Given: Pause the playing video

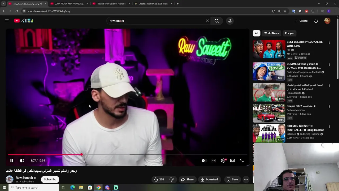Looking at the screenshot, I should tap(12, 160).
